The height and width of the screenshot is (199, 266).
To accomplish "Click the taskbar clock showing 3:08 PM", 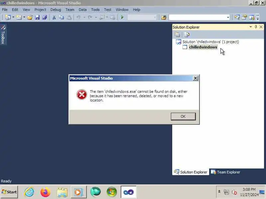I will 249,192.
